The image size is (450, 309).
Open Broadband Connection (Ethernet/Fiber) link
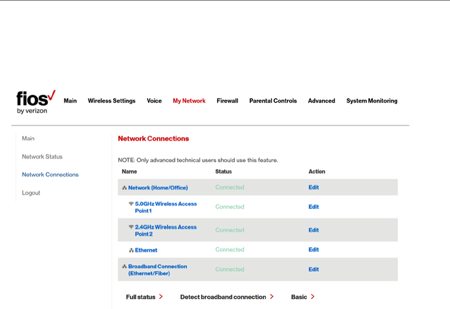(x=158, y=270)
